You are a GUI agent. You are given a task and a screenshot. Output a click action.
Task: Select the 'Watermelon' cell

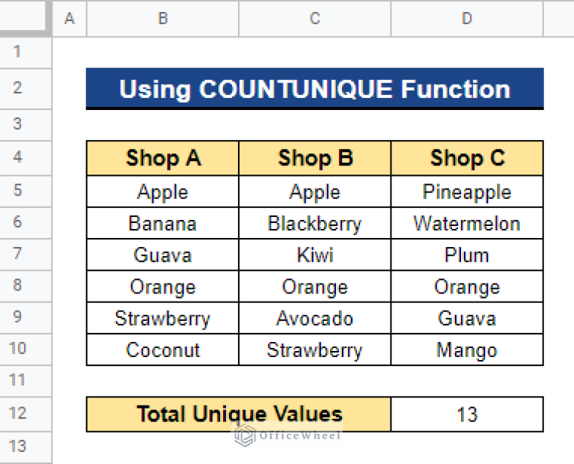tap(467, 224)
